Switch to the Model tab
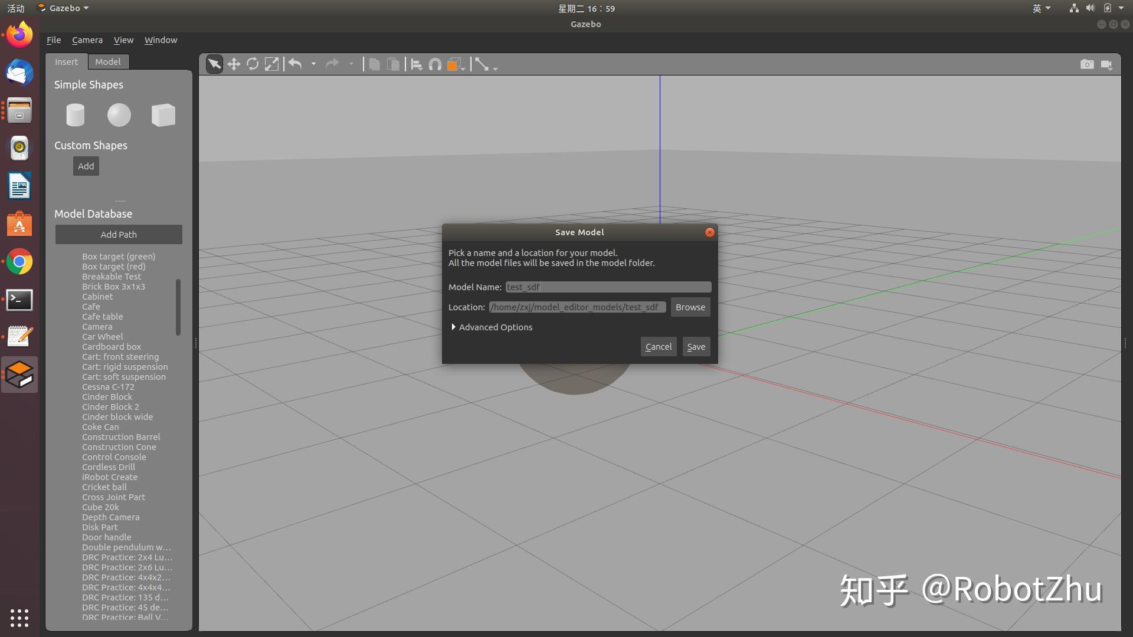This screenshot has height=637, width=1133. [107, 62]
